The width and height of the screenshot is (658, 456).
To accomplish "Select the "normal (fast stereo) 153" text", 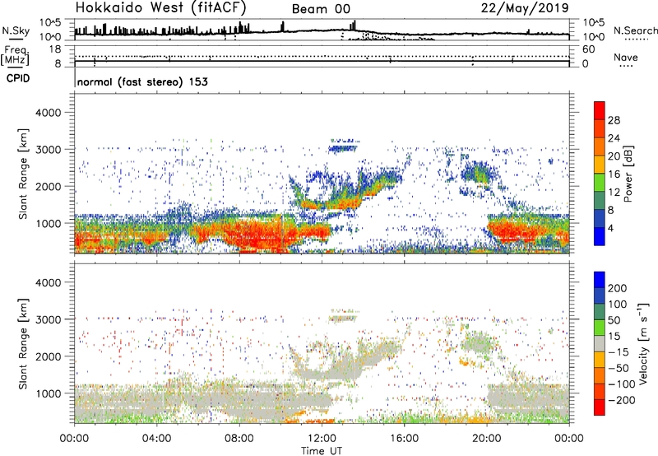I will click(x=142, y=81).
